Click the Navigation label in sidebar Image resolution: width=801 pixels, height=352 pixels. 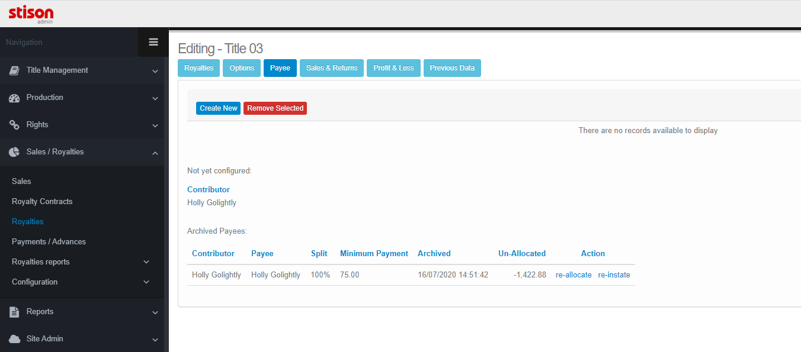24,43
